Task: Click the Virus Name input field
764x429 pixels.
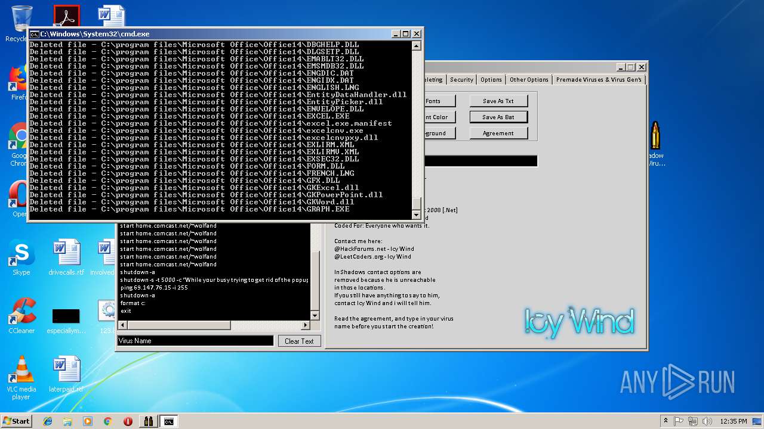Action: pyautogui.click(x=195, y=341)
